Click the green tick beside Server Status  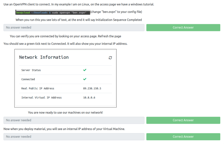coord(85,70)
